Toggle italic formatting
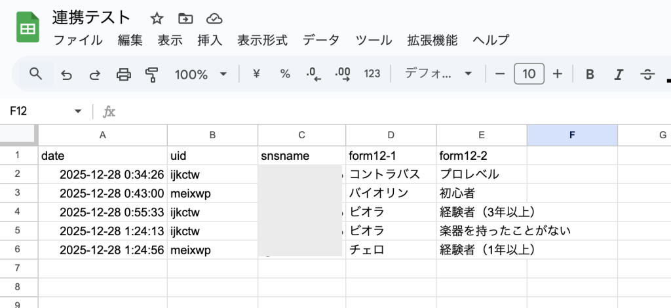 pos(618,74)
